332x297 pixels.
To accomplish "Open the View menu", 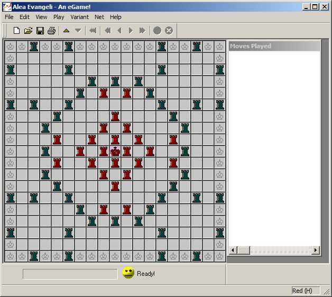I will pos(41,17).
